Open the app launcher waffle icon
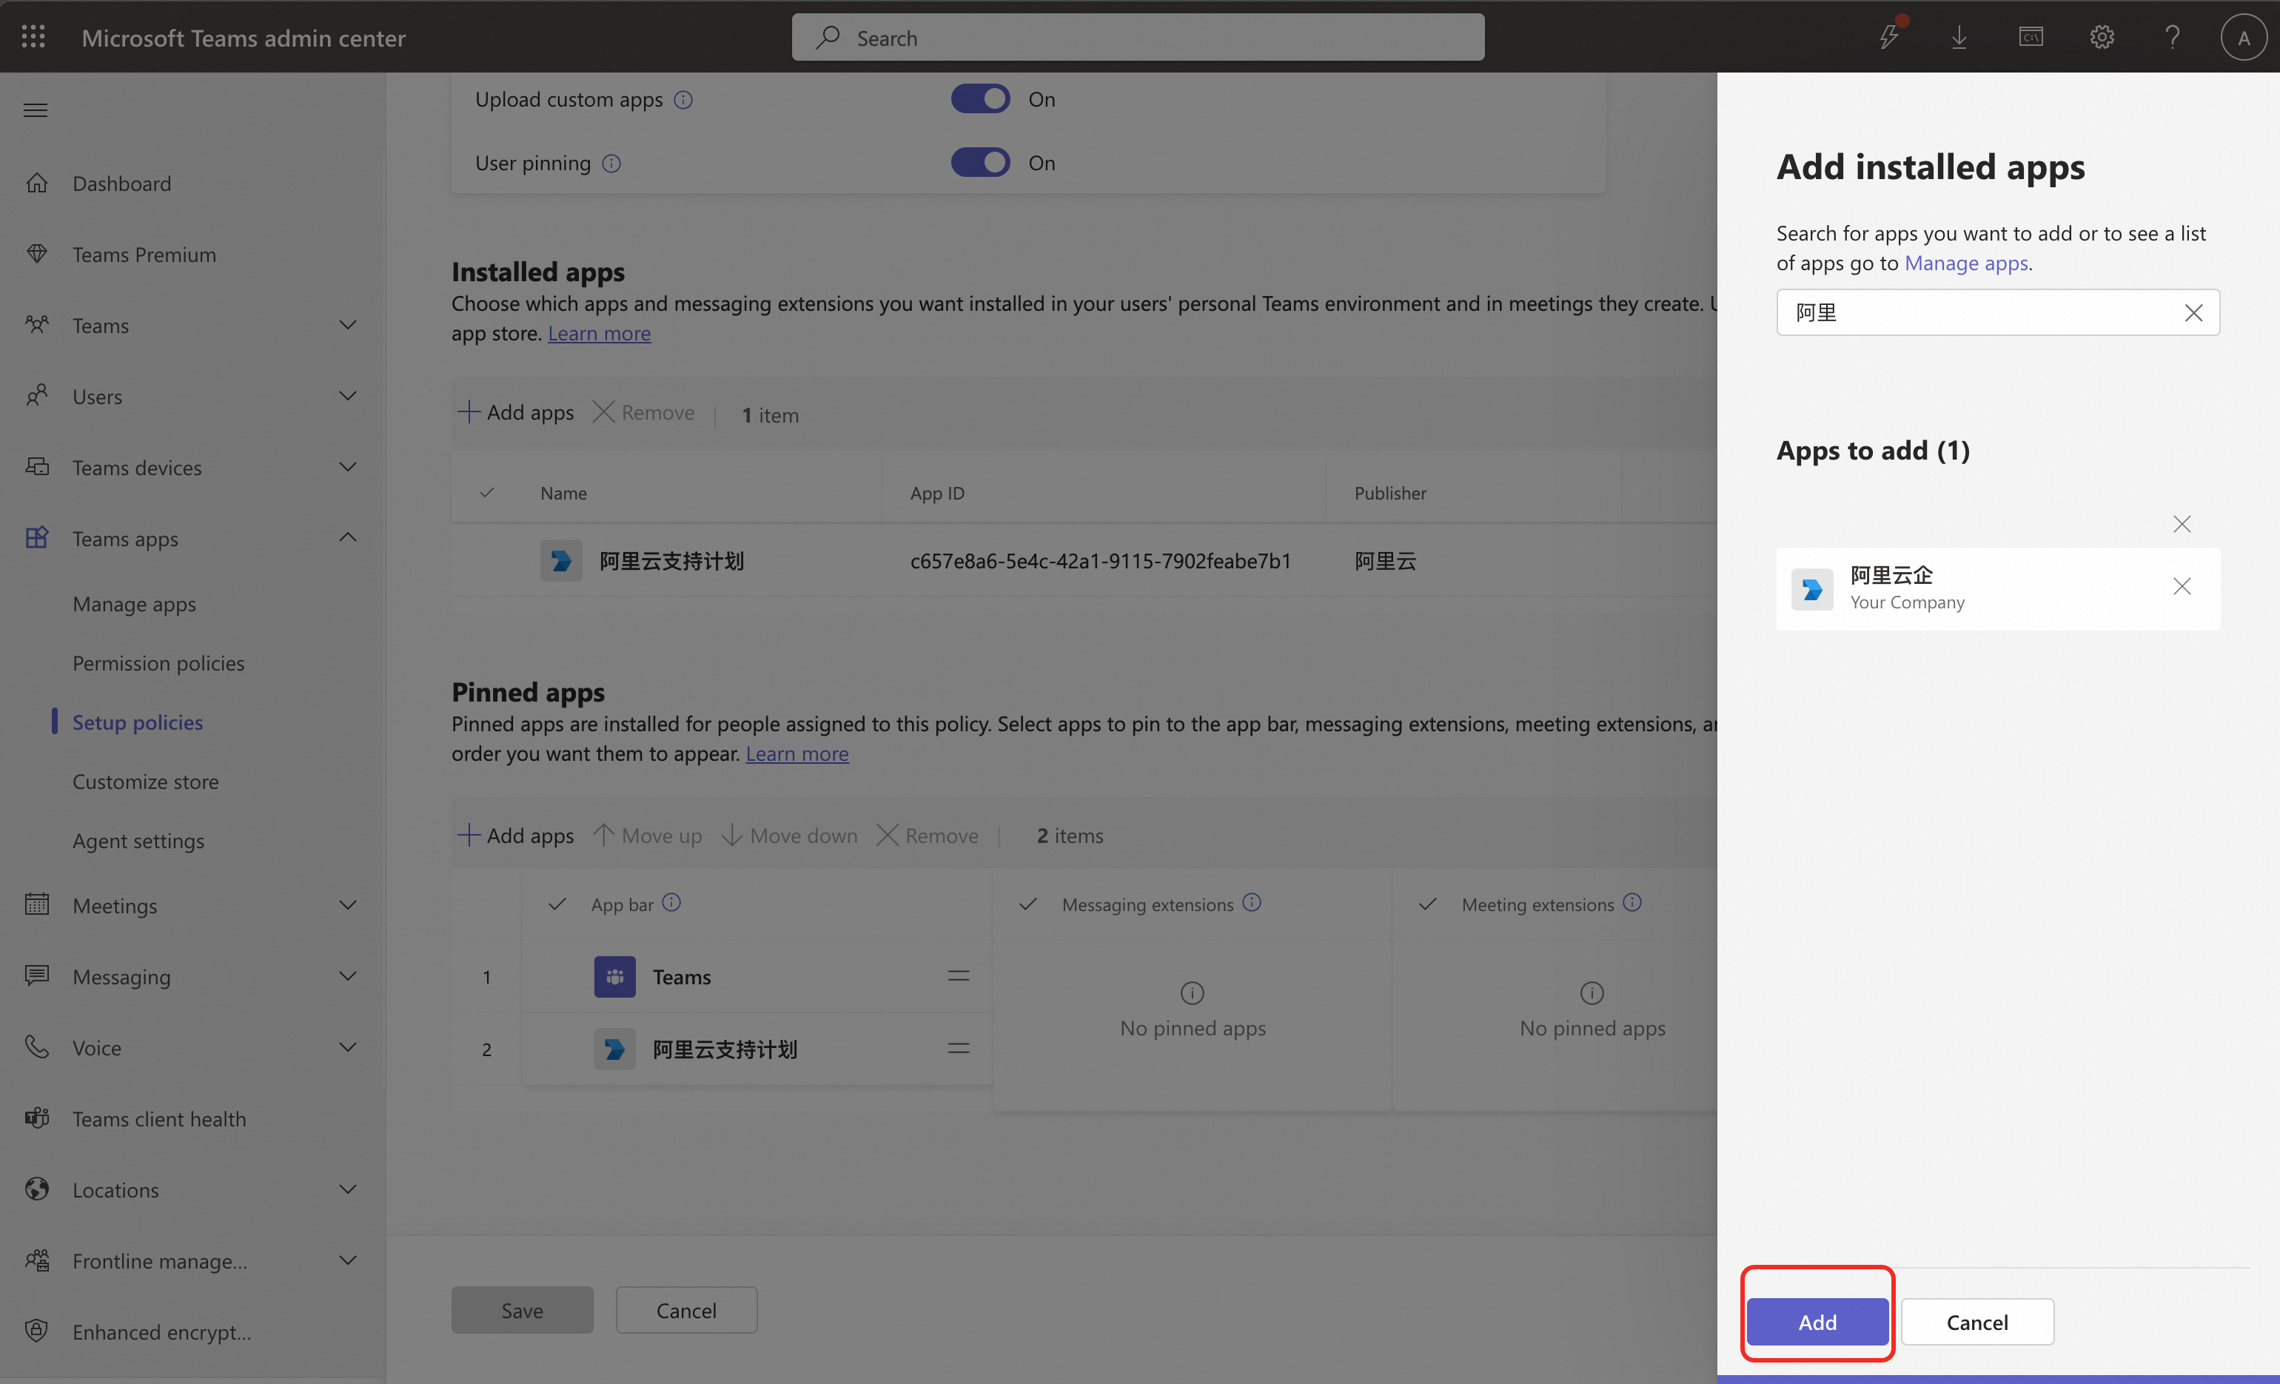 [33, 37]
